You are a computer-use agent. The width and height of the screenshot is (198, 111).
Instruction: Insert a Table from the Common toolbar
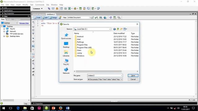coord(62,9)
